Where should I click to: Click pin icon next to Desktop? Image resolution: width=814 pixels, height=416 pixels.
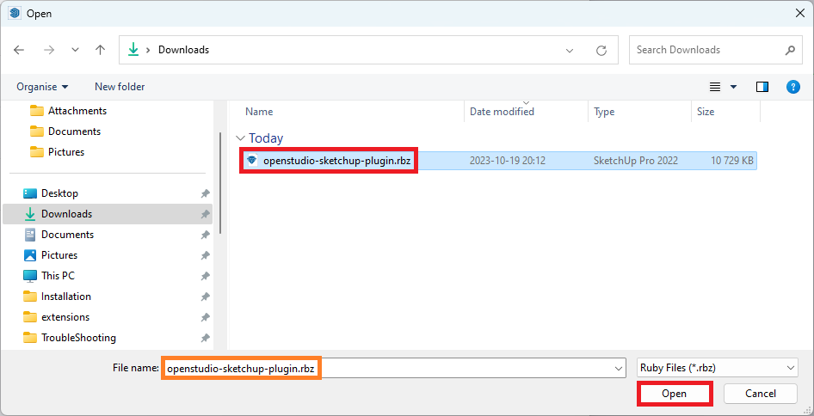[x=205, y=193]
